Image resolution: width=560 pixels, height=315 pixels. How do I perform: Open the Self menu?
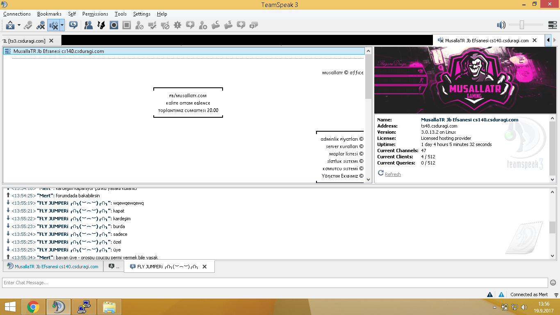tap(72, 14)
